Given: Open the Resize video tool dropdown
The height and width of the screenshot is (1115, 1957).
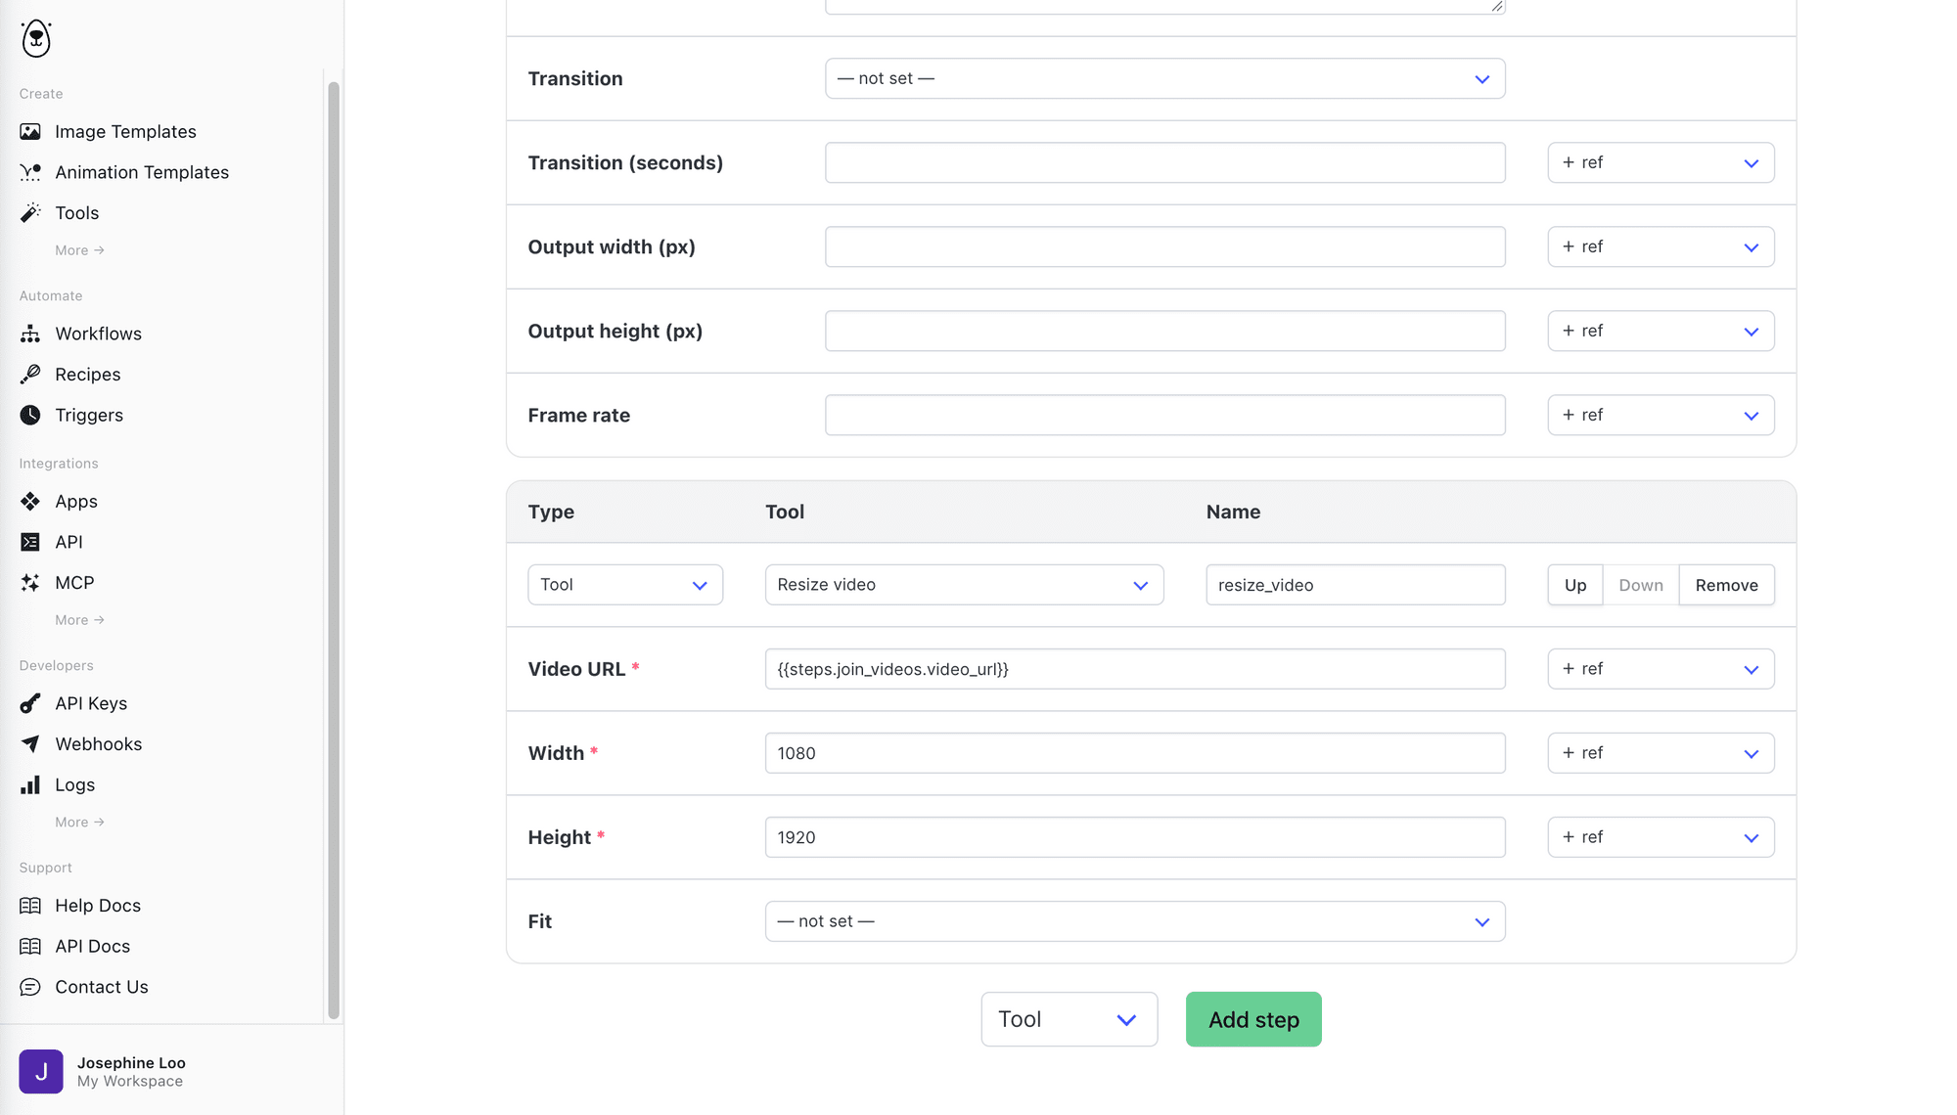Looking at the screenshot, I should pyautogui.click(x=964, y=585).
